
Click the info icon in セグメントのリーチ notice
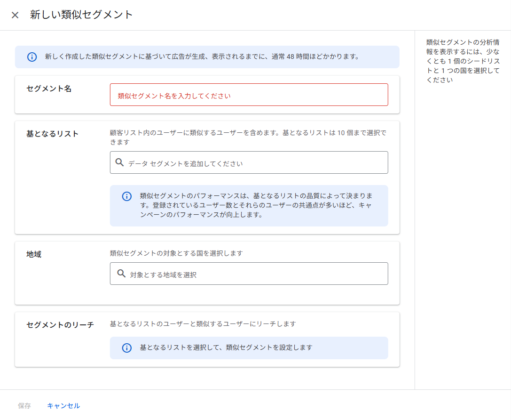[x=127, y=348]
